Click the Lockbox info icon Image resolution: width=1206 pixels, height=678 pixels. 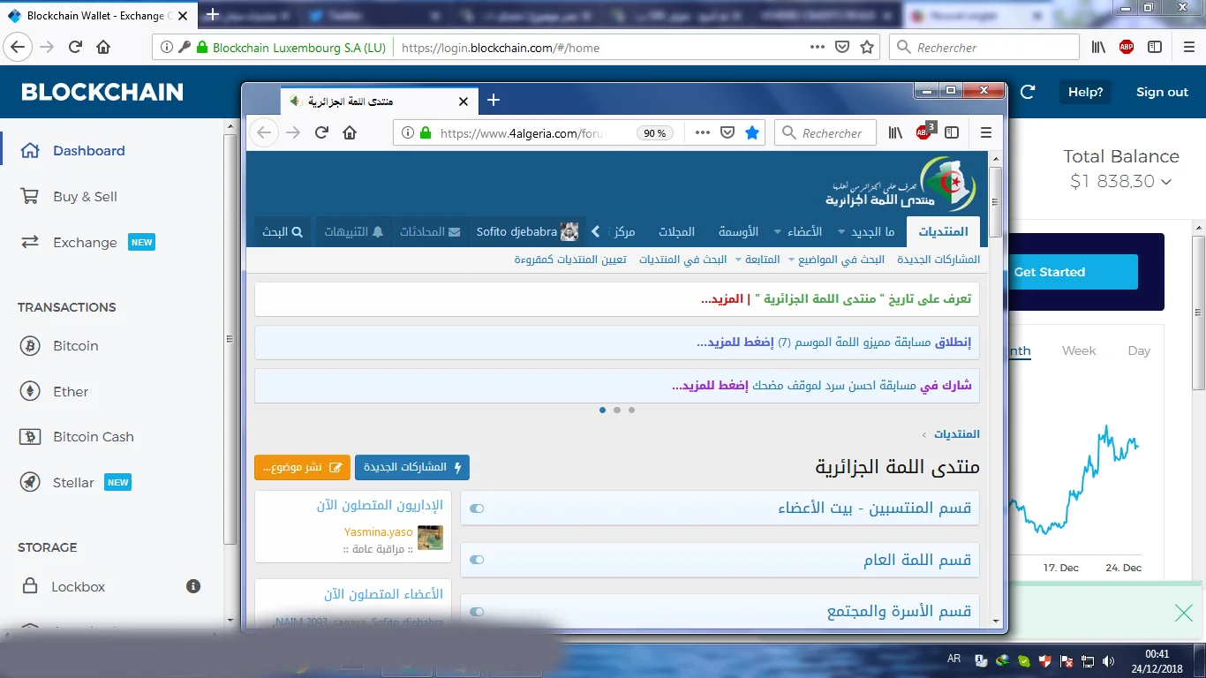pos(193,586)
